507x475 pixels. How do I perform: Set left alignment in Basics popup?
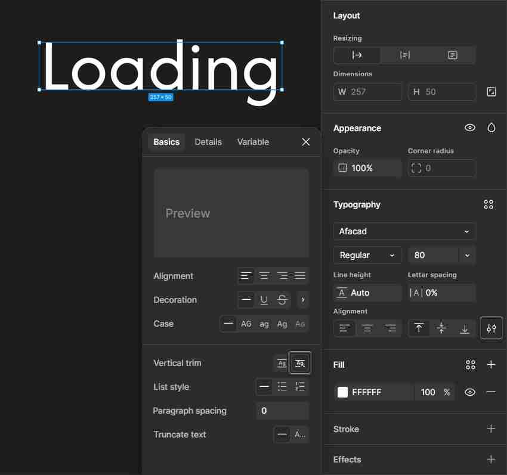pyautogui.click(x=246, y=276)
